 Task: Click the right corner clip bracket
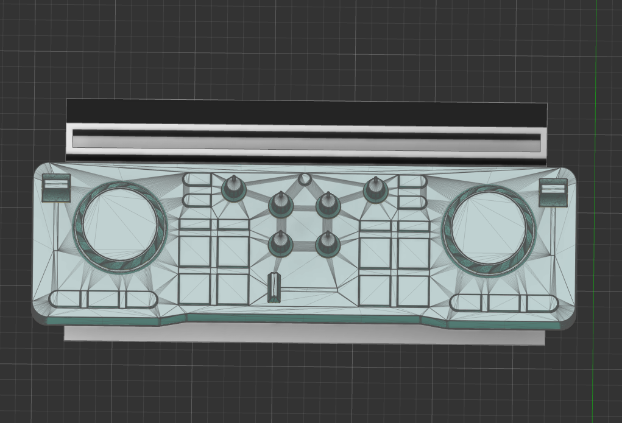(x=553, y=193)
